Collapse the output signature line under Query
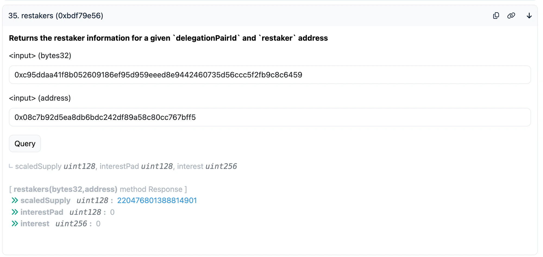 tap(126, 166)
